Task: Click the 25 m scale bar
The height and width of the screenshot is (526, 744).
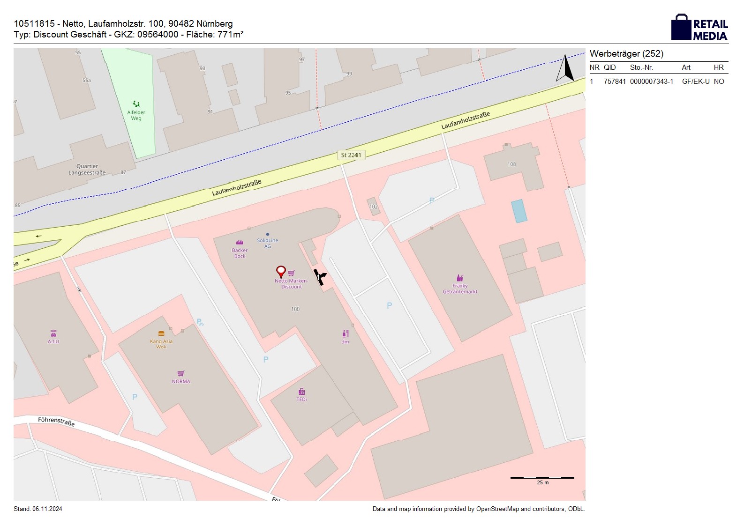Action: [542, 478]
